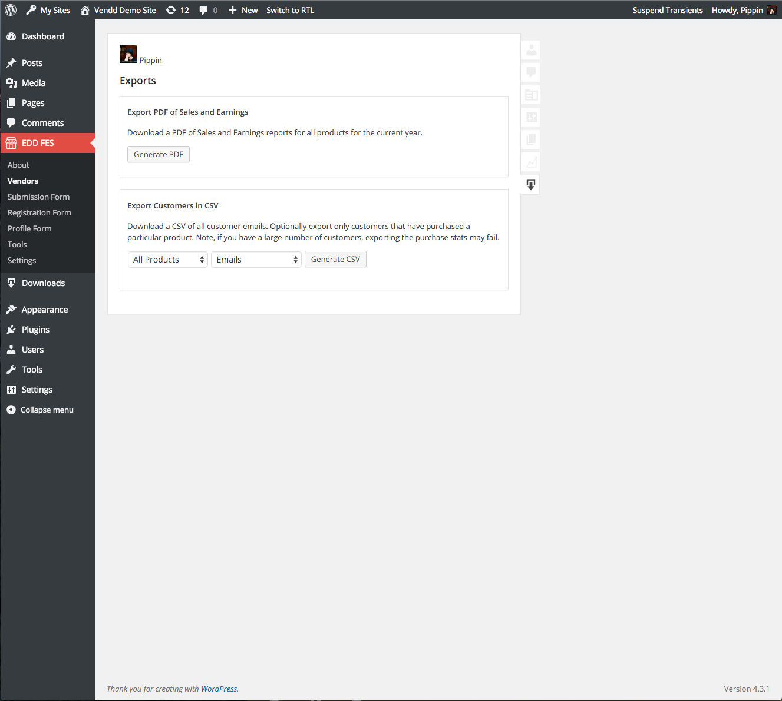Screen dimensions: 782x701
Task: Click the Generate PDF button
Action: click(x=158, y=154)
